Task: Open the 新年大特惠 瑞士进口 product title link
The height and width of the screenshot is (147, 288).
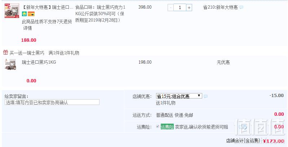Action: pos(47,8)
